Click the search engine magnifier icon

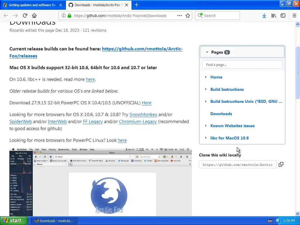(x=200, y=15)
